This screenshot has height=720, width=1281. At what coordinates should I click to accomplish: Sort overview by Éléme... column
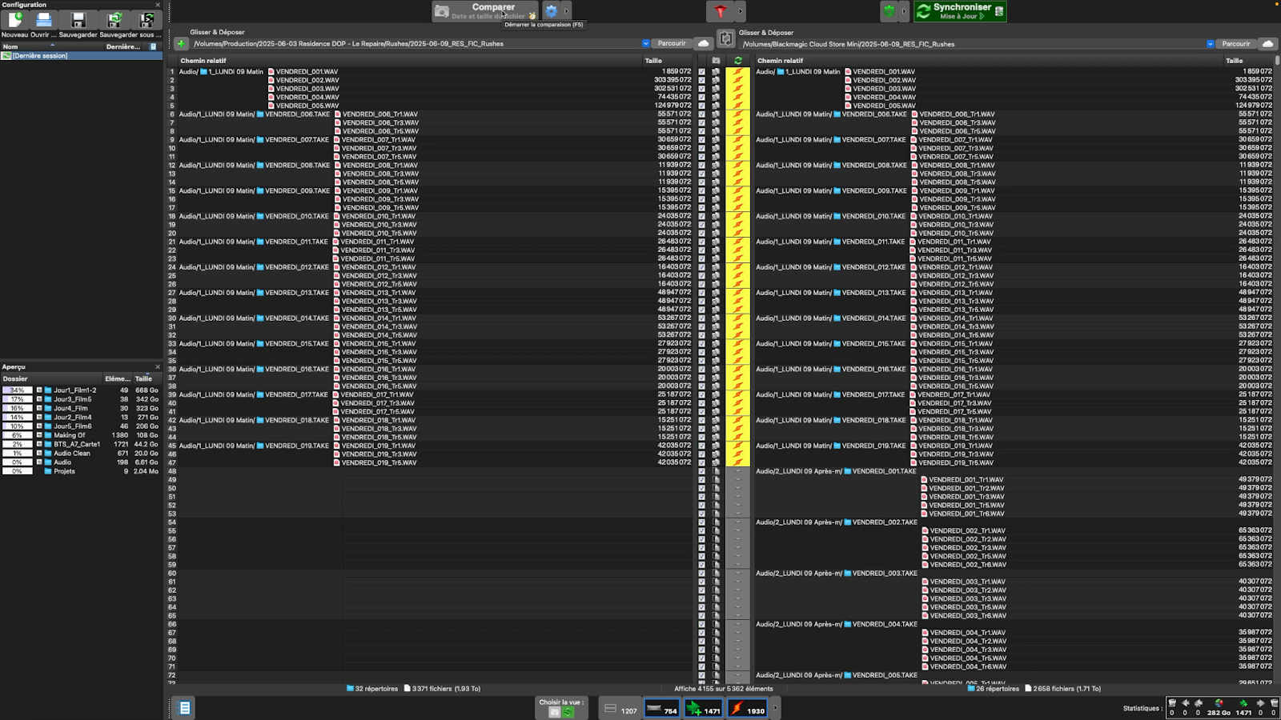pyautogui.click(x=117, y=378)
